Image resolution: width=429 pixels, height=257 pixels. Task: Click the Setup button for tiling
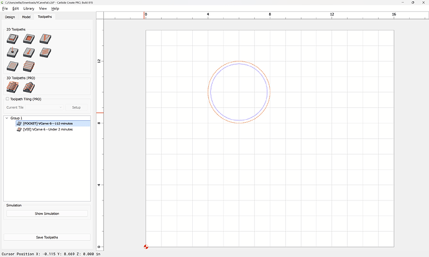[x=76, y=107]
